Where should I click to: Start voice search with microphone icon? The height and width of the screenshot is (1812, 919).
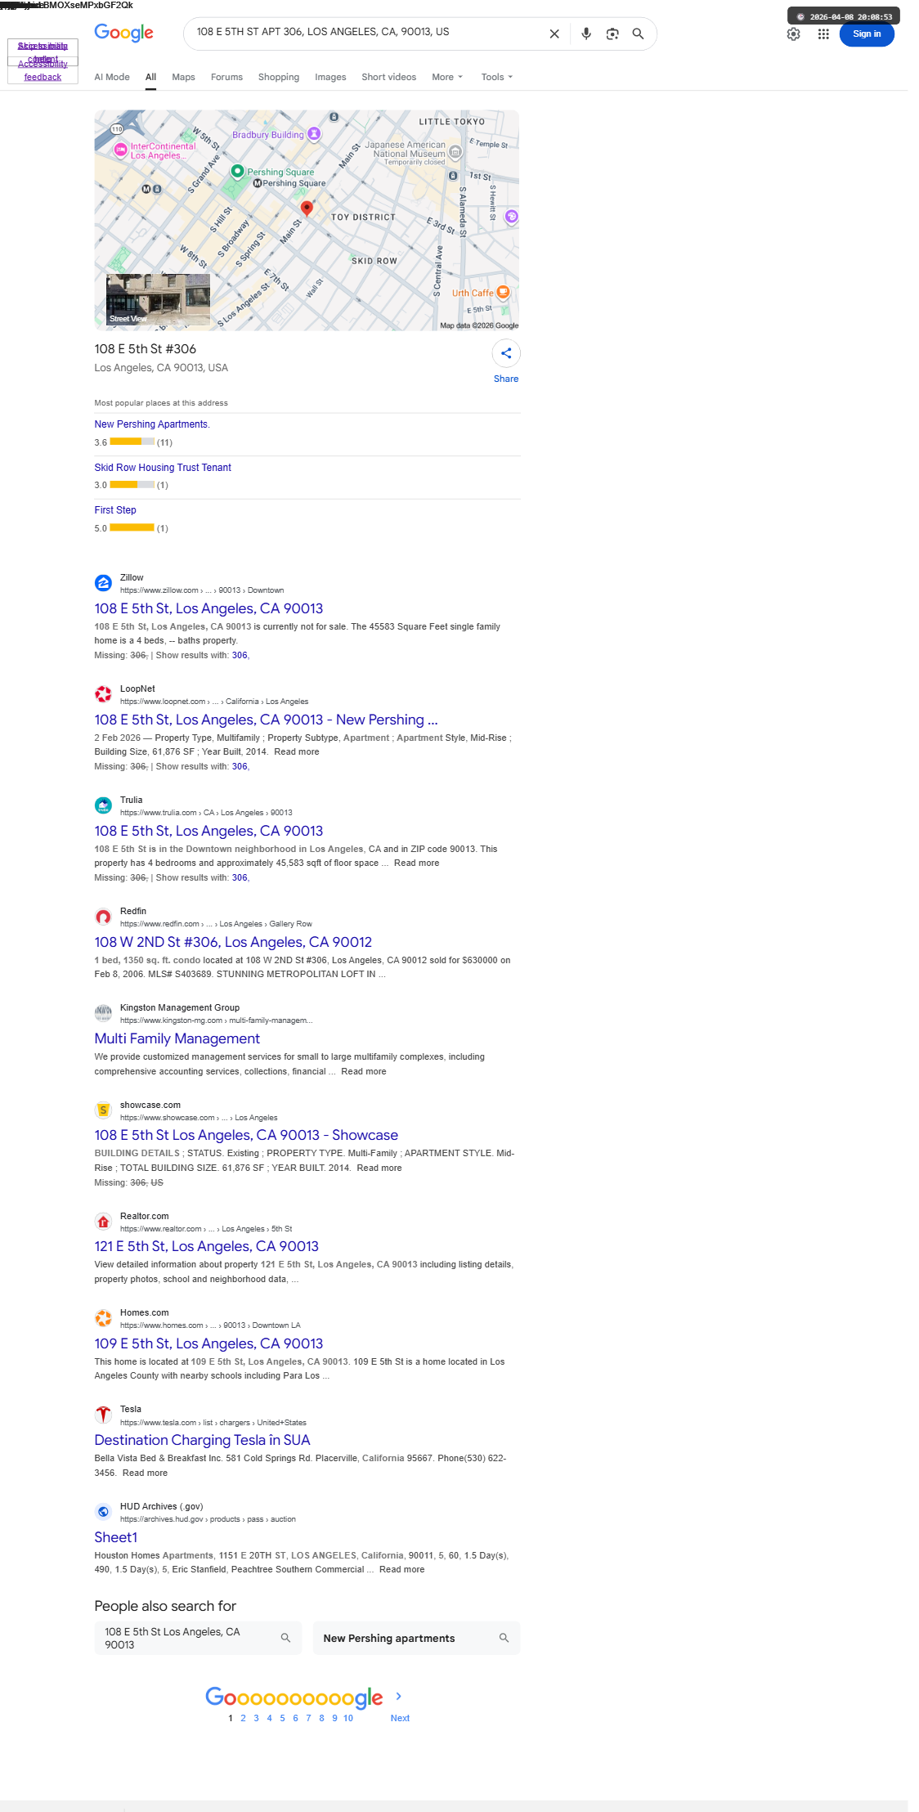586,34
